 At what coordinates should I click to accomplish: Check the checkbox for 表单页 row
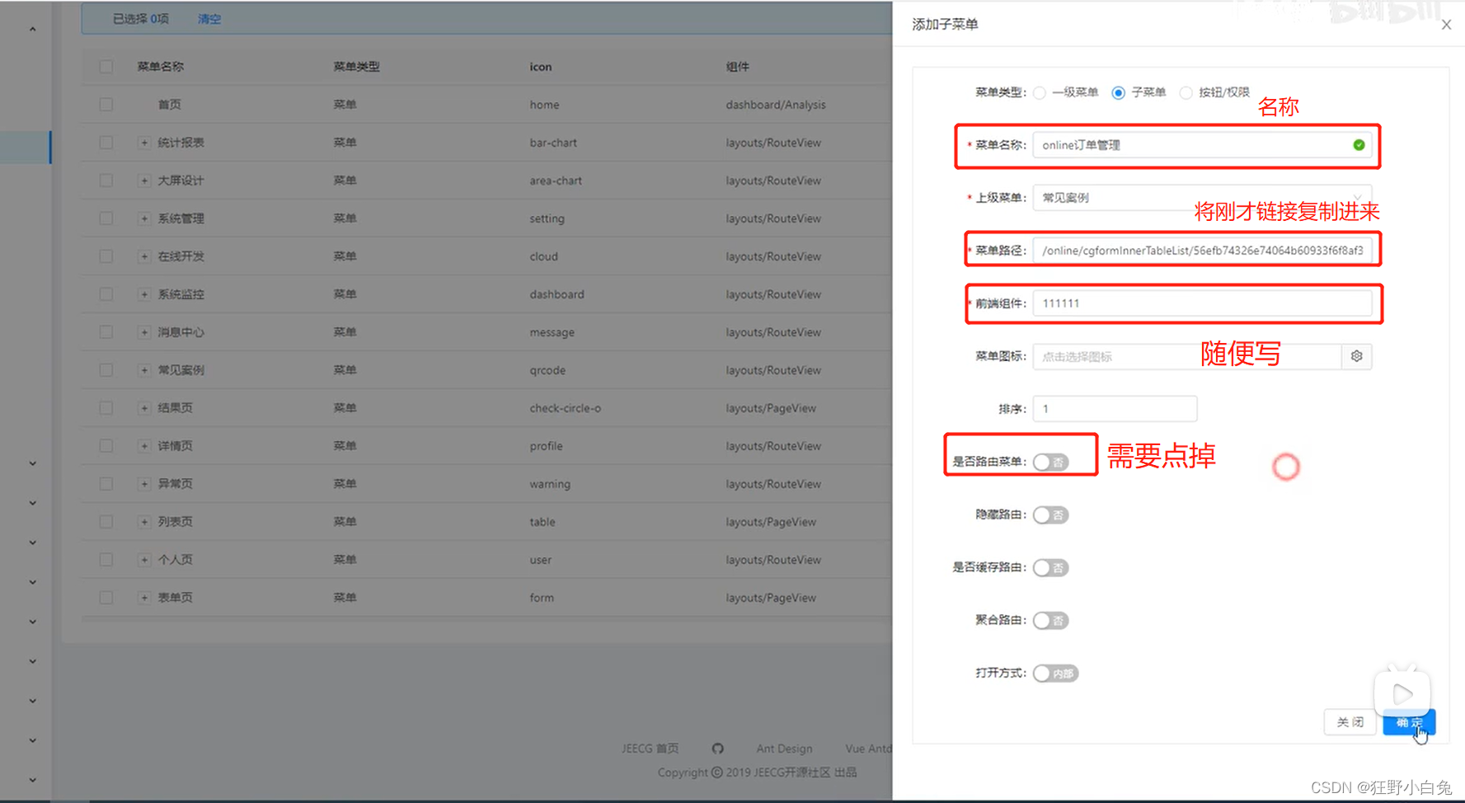click(x=106, y=598)
